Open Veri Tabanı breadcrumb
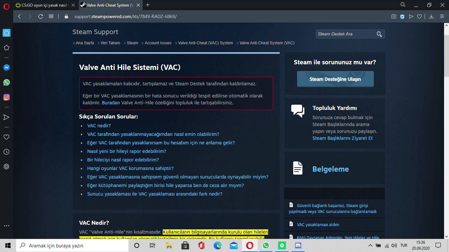This screenshot has height=252, width=449. 110,43
